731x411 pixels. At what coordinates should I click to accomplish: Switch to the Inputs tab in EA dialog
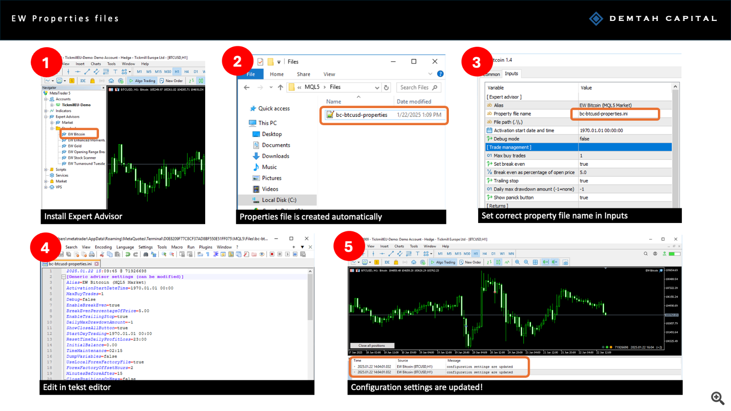[511, 74]
